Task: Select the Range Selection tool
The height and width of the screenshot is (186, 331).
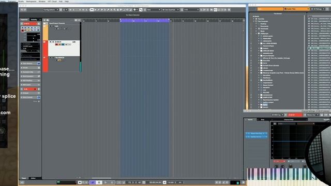Action: 95,10
